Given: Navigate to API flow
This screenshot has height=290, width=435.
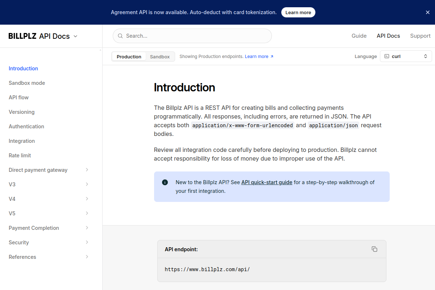Looking at the screenshot, I should 18,98.
